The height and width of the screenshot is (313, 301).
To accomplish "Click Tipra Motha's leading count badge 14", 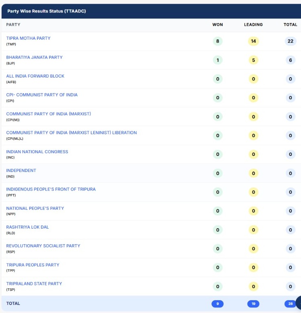I will pos(253,41).
